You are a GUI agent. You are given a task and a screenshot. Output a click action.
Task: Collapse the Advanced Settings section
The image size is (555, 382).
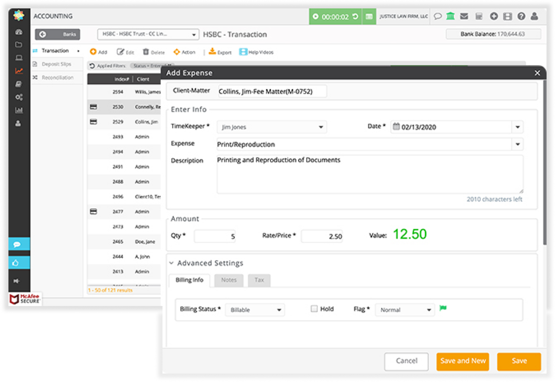172,263
